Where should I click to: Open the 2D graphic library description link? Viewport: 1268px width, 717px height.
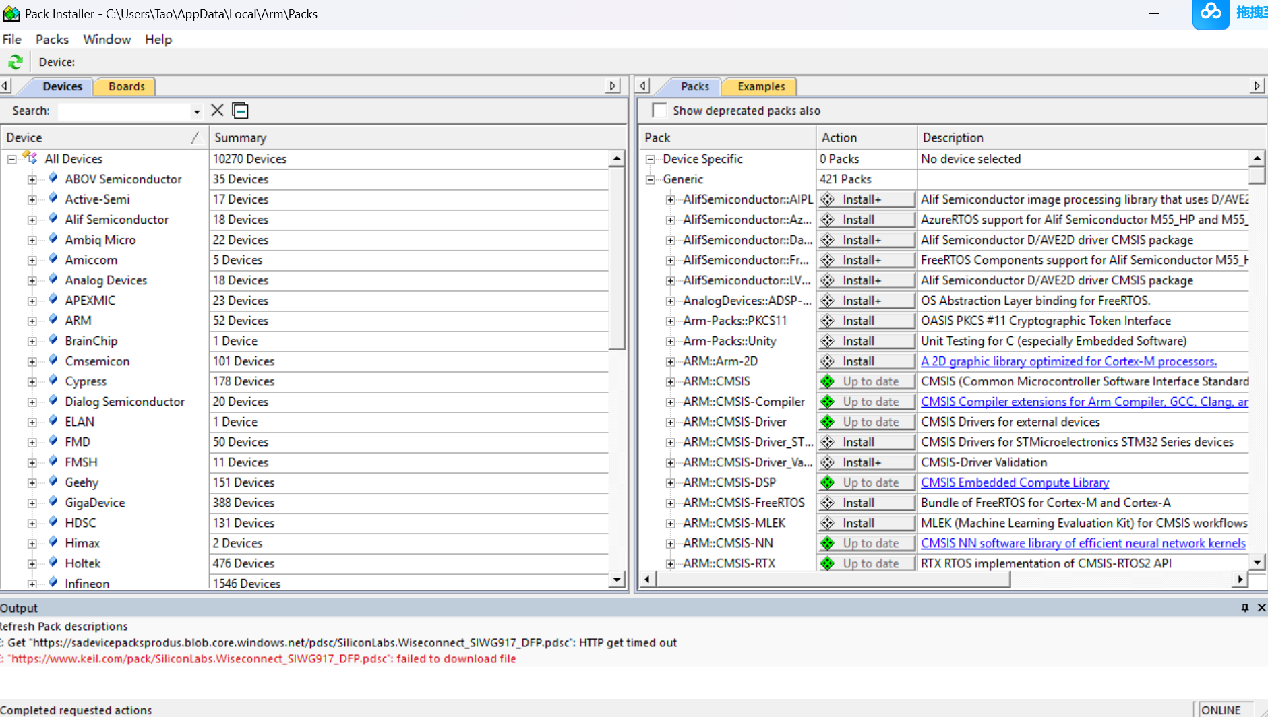tap(1069, 361)
